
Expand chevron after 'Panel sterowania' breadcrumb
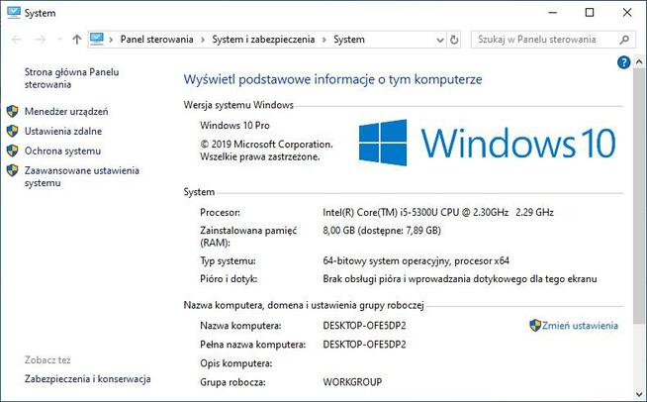point(203,40)
